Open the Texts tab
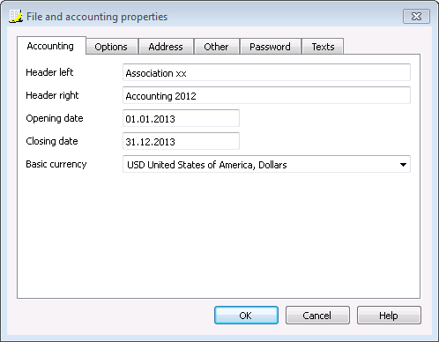This screenshot has width=439, height=342. pyautogui.click(x=323, y=47)
